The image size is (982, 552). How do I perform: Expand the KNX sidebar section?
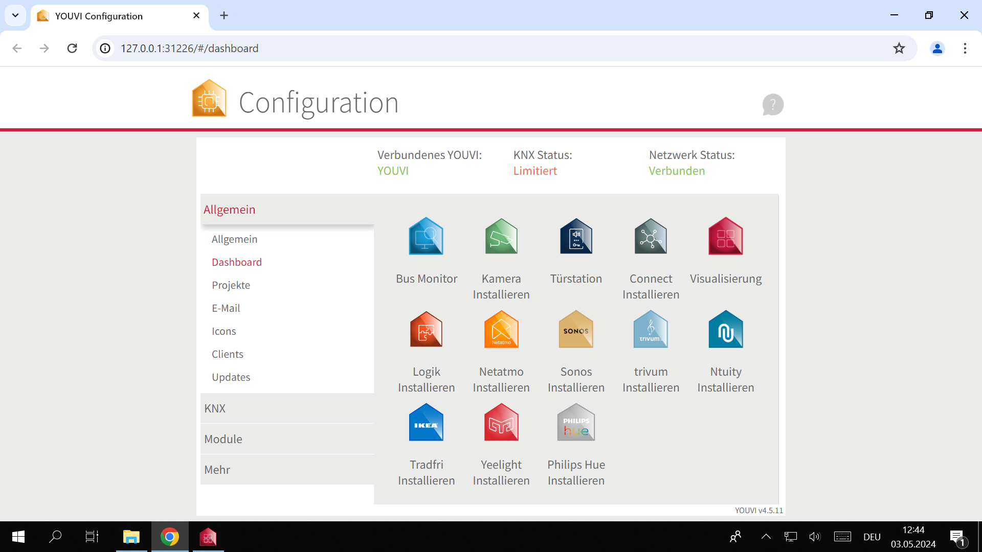coord(287,408)
